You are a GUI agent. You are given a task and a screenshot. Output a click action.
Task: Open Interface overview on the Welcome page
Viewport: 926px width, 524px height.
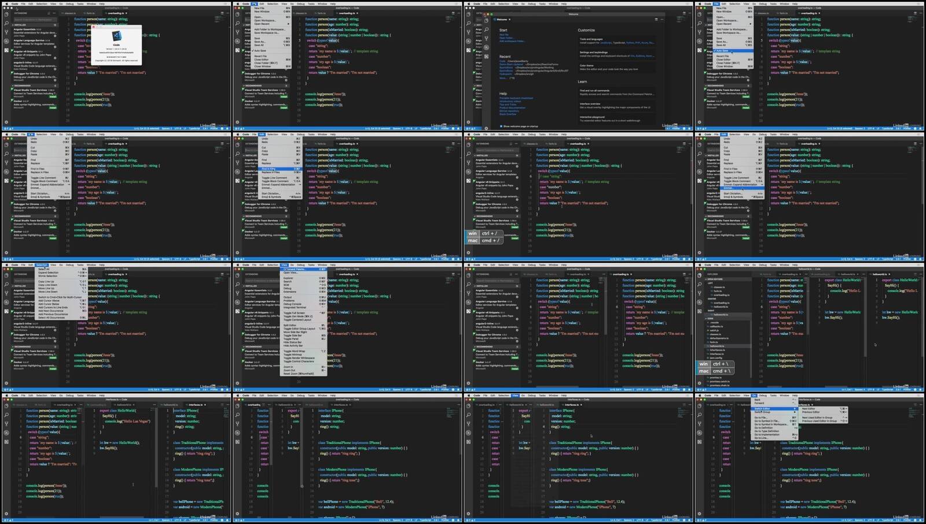590,104
